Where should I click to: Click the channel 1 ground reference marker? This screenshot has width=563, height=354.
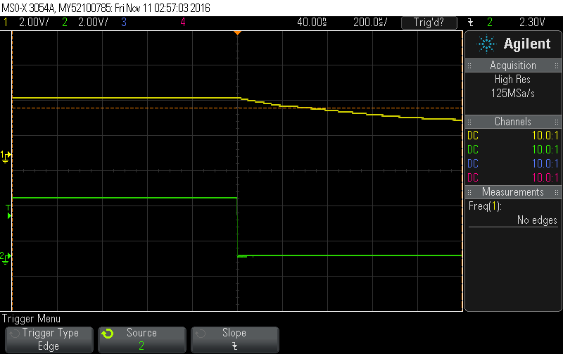click(x=6, y=156)
